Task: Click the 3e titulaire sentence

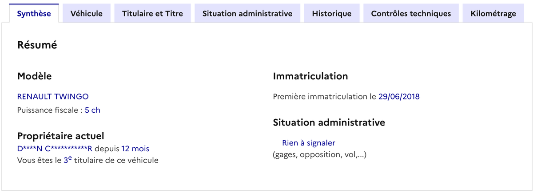Action: coord(88,160)
